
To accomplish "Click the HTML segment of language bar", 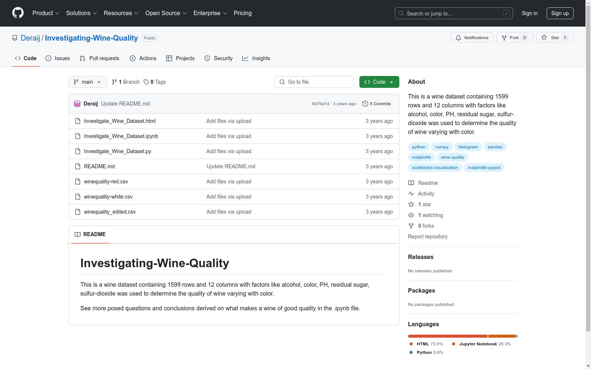I will (448, 336).
